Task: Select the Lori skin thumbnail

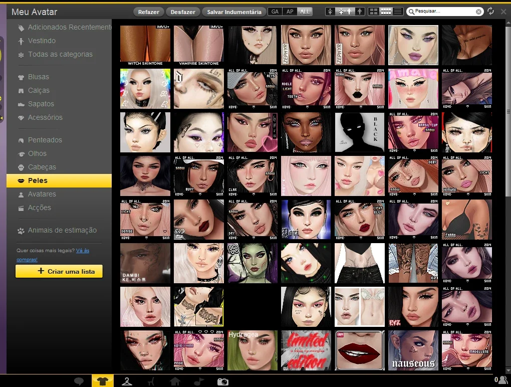Action: 306,220
